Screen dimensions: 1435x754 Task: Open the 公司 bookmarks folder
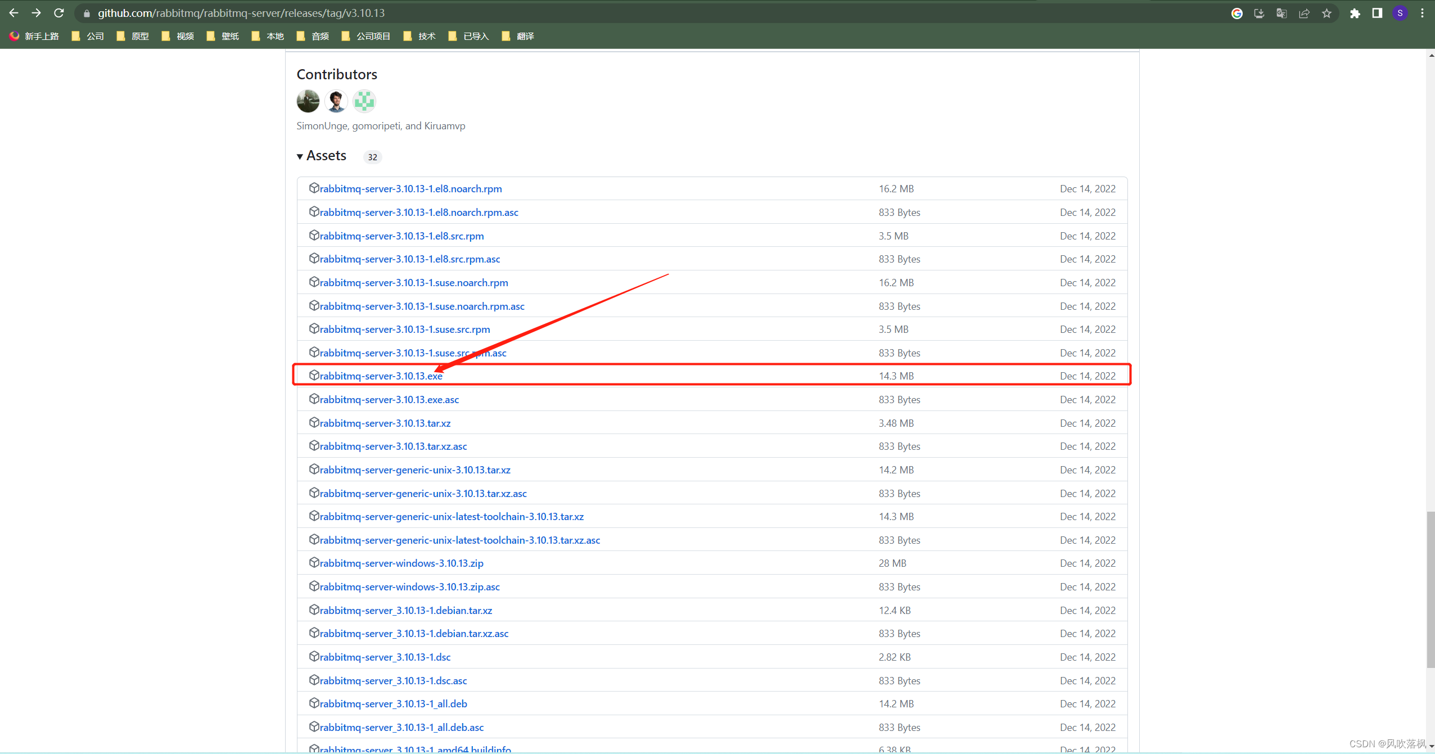click(88, 36)
